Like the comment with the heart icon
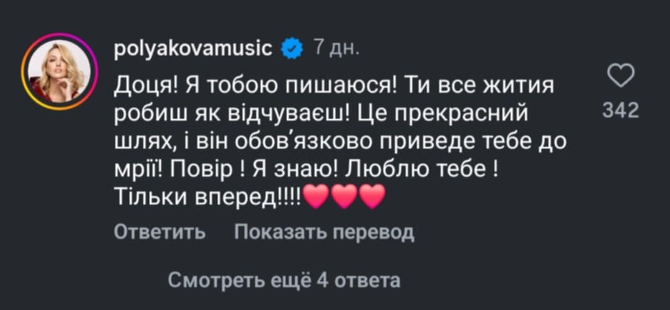 pyautogui.click(x=620, y=78)
